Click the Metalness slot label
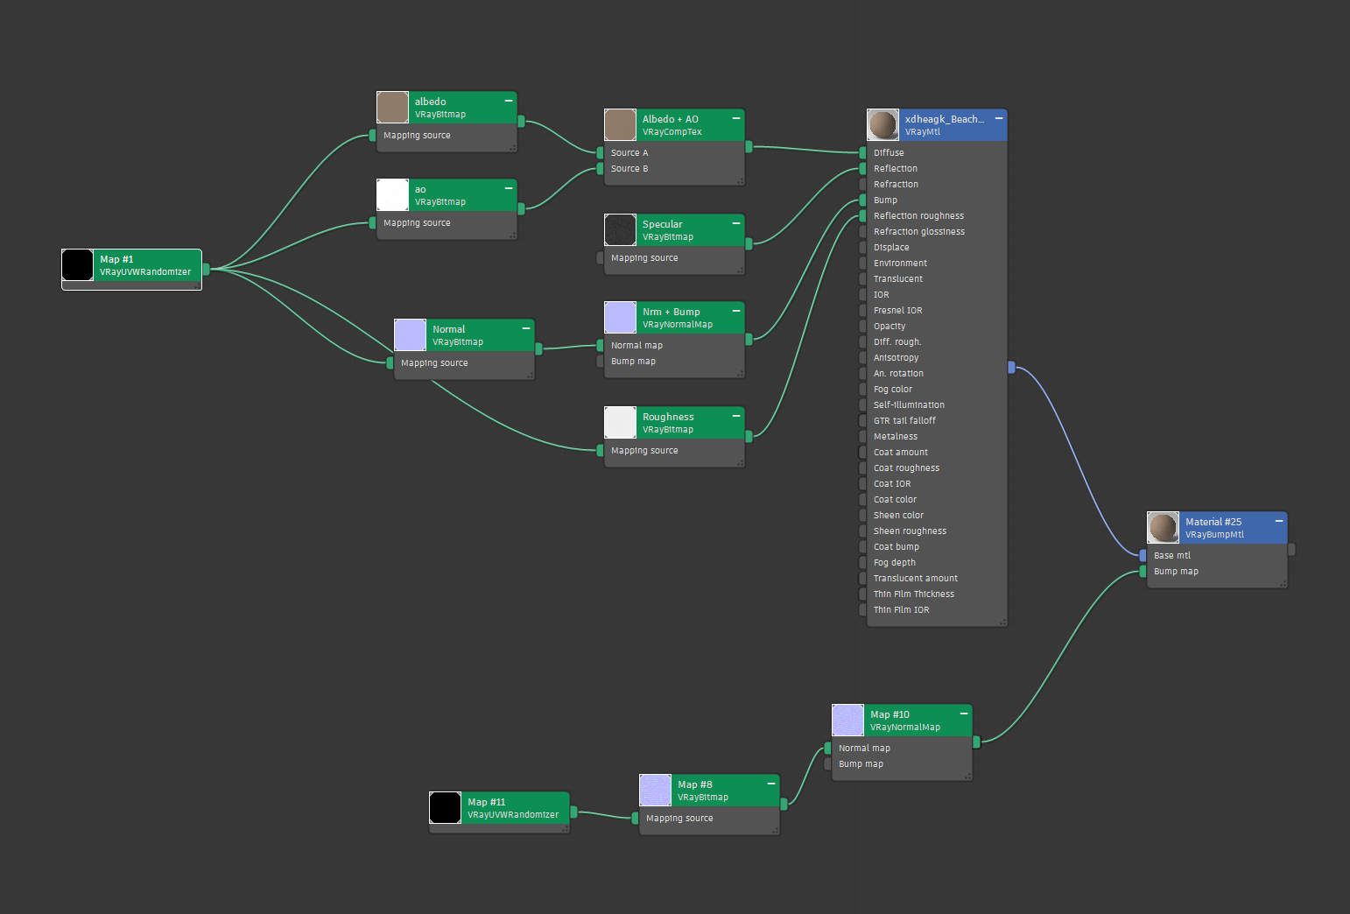1350x914 pixels. click(x=896, y=436)
